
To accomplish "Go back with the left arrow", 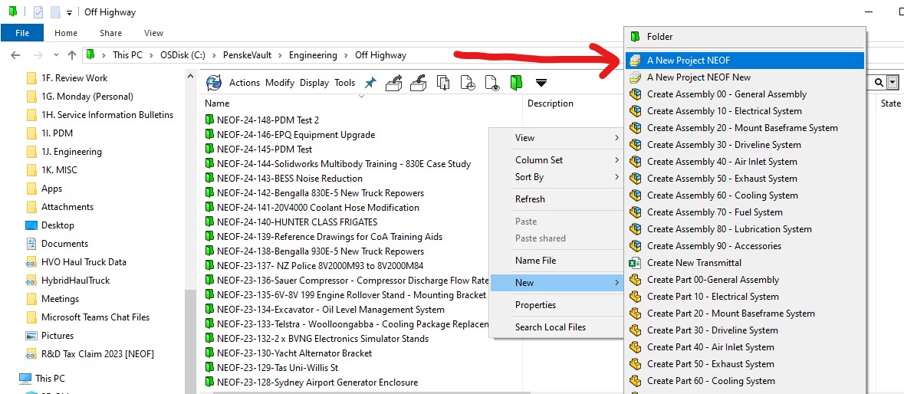I will (15, 55).
